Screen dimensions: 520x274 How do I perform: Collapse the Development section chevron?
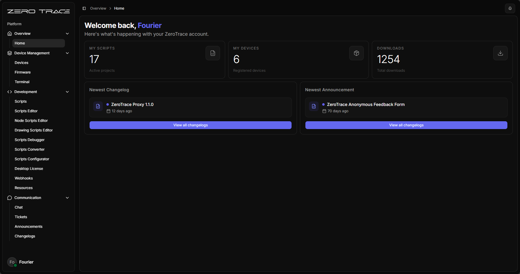click(67, 92)
